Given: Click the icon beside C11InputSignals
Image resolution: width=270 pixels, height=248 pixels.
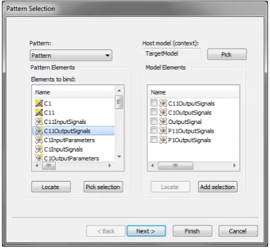Looking at the screenshot, I should [x=39, y=121].
